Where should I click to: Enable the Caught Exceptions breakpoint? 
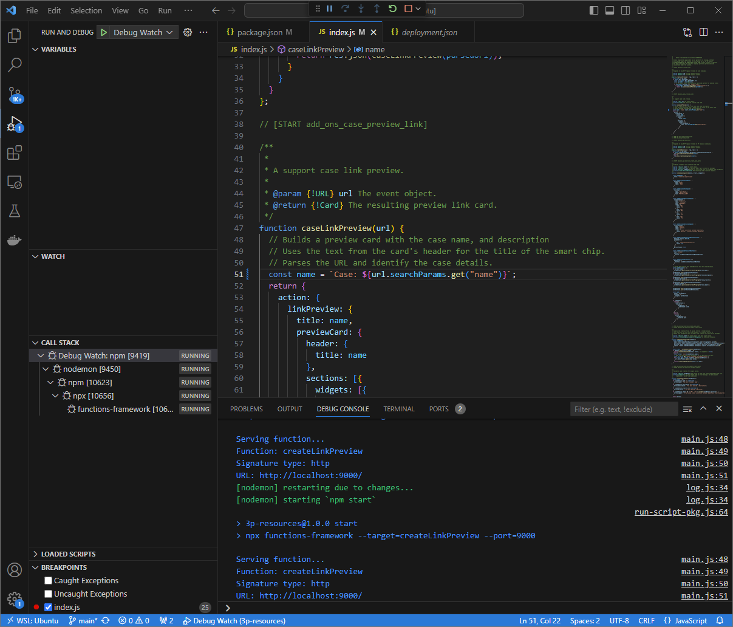(x=47, y=580)
